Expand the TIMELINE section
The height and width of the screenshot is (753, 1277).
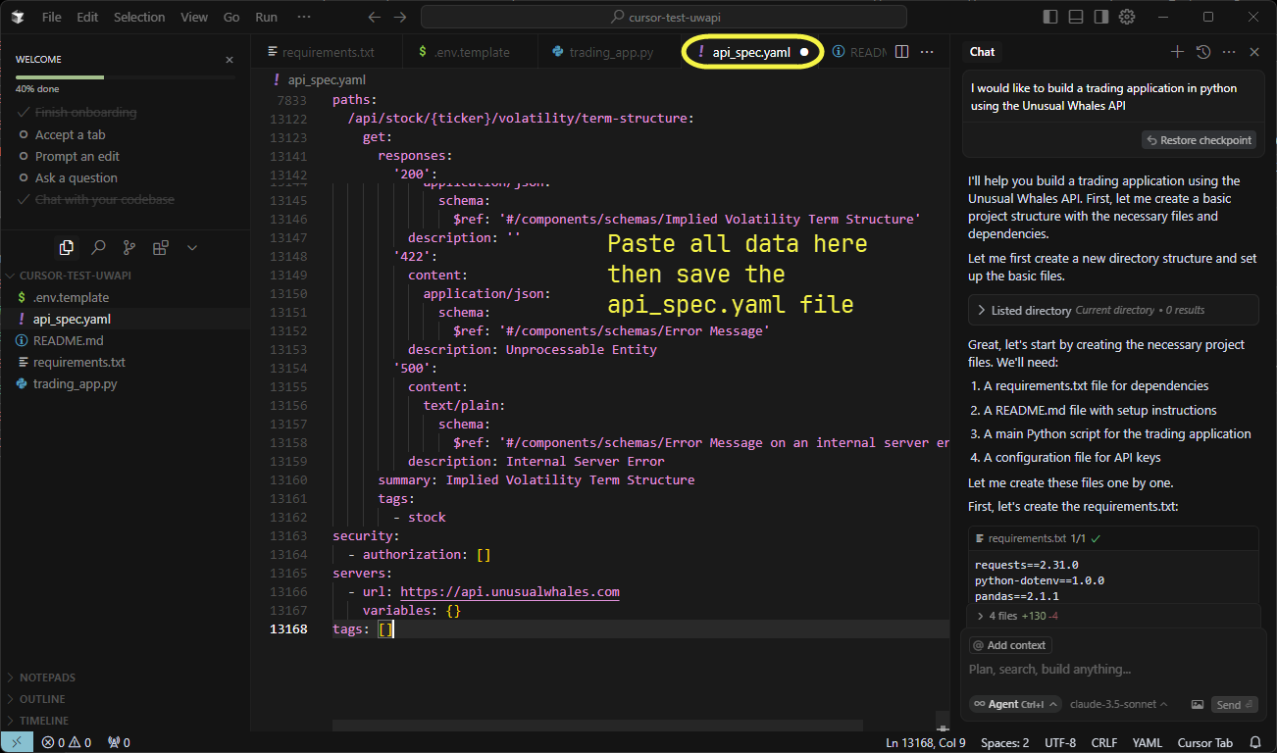click(47, 720)
